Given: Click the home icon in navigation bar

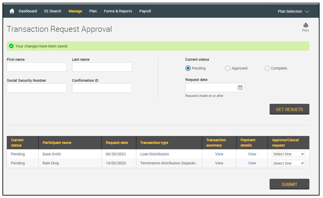Looking at the screenshot, I should [x=12, y=11].
